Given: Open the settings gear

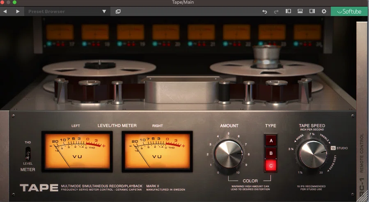Looking at the screenshot, I should 324,11.
